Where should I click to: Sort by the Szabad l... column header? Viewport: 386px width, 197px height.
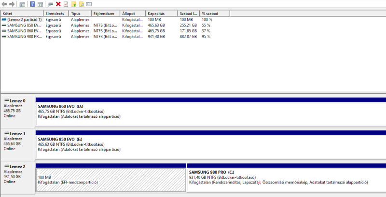pyautogui.click(x=189, y=14)
